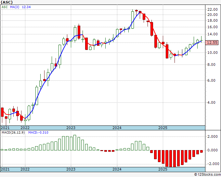Click the MACD(26,12,9) indicator label
The image size is (221, 177).
[x=13, y=133]
